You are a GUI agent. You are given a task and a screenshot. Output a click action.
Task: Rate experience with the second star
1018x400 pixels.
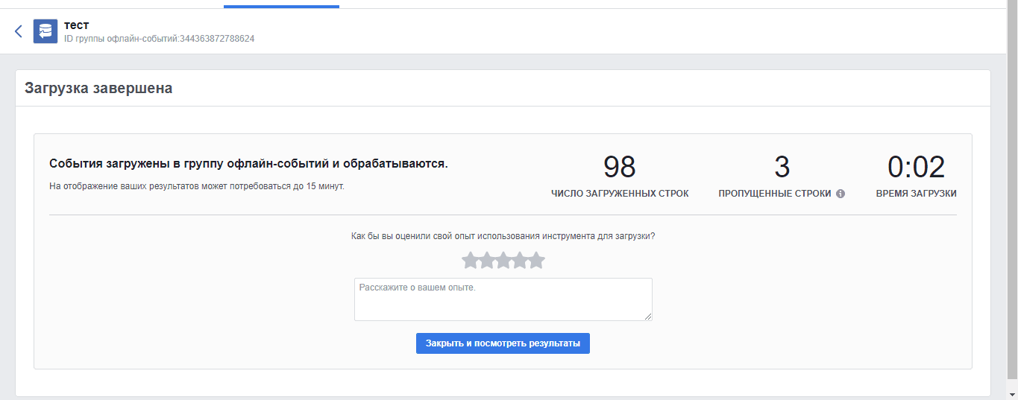(x=487, y=260)
